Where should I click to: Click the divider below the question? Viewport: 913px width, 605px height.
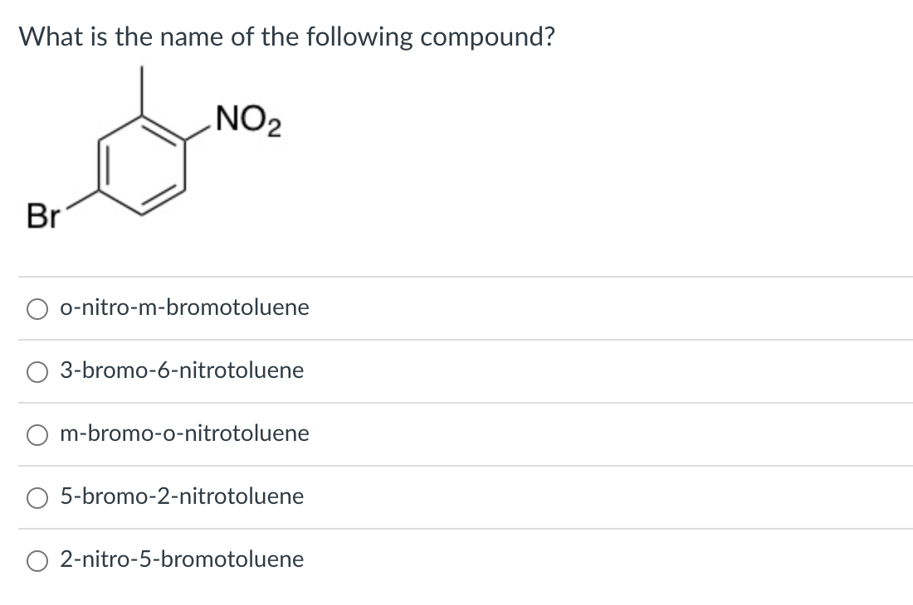pos(456,276)
